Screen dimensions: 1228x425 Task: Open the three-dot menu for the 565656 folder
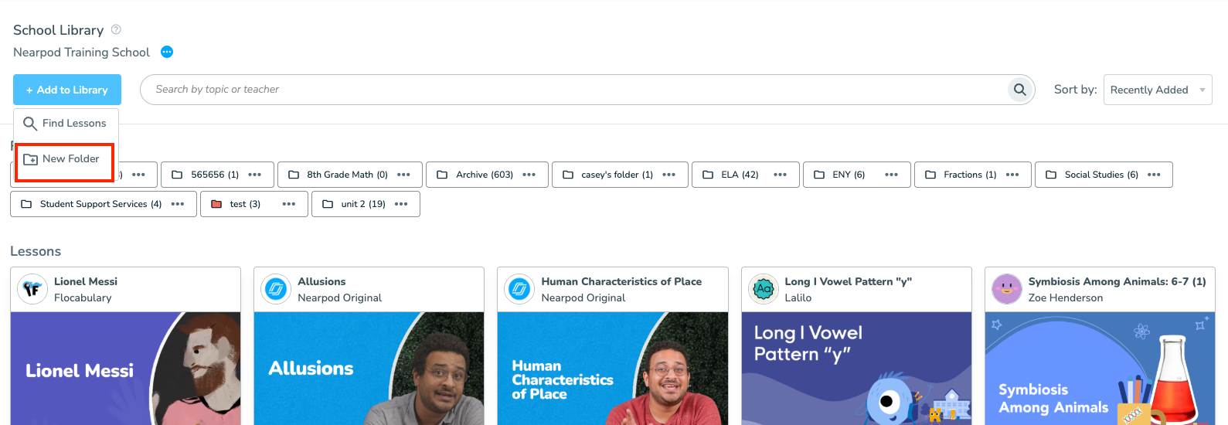point(255,175)
